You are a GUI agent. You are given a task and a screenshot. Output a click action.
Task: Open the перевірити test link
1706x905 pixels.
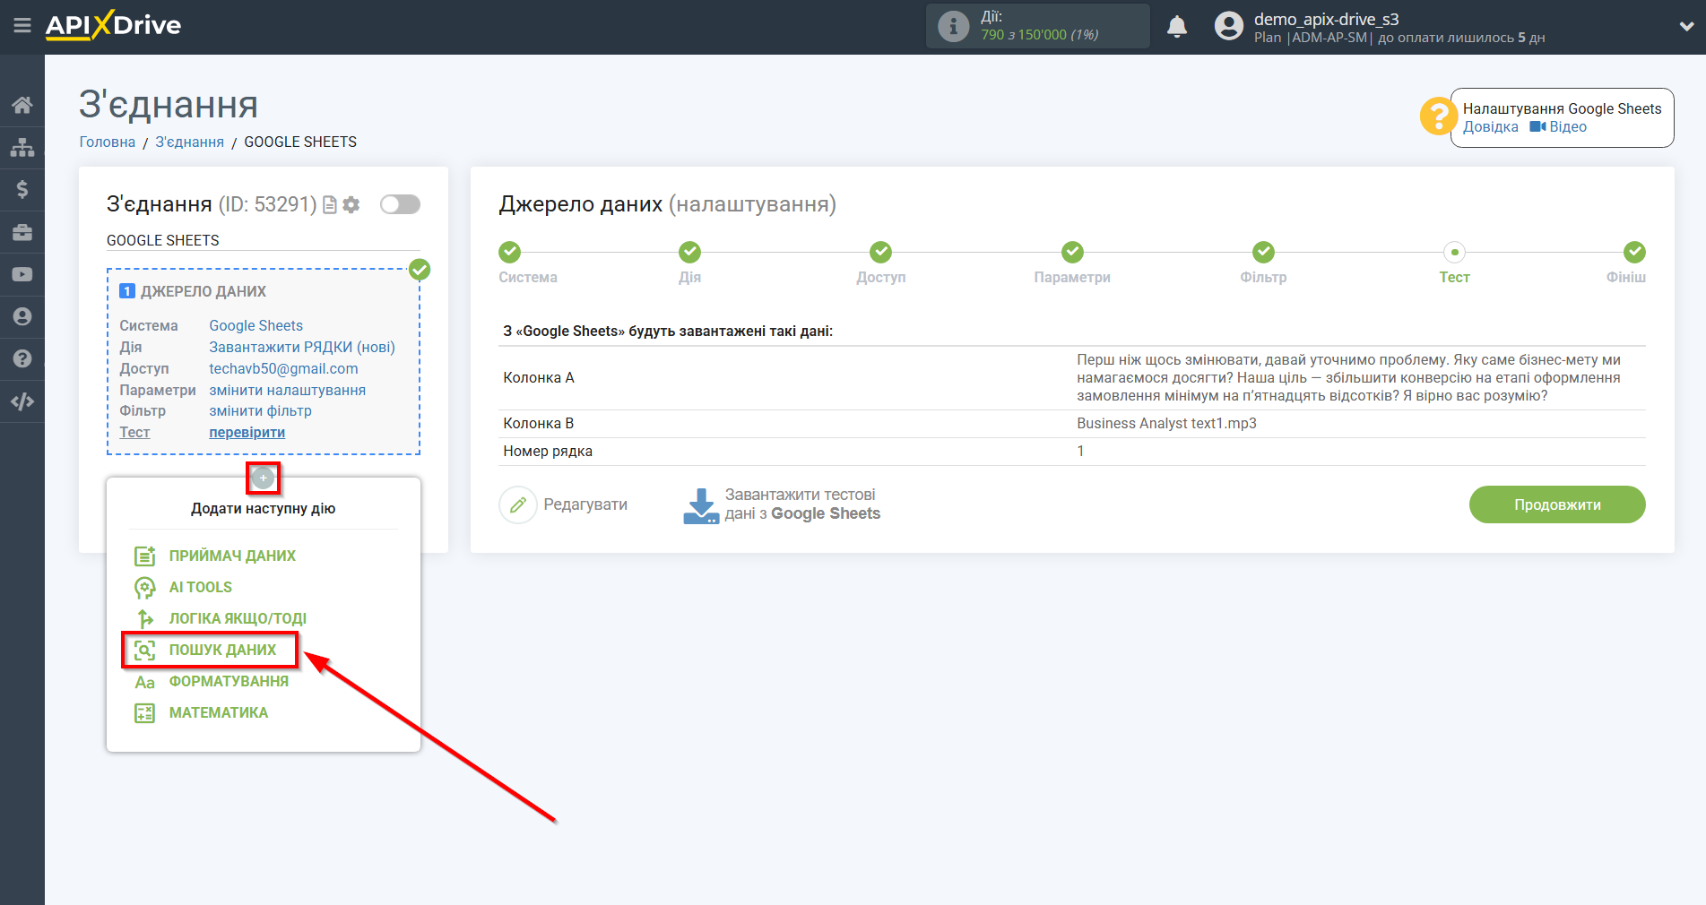click(247, 433)
